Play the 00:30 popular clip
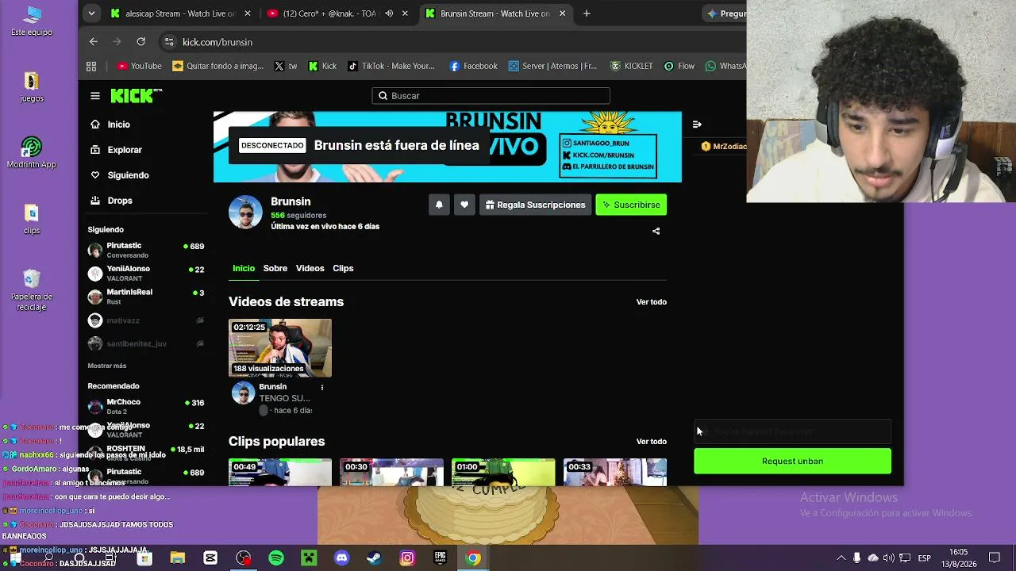This screenshot has height=571, width=1016. (392, 472)
